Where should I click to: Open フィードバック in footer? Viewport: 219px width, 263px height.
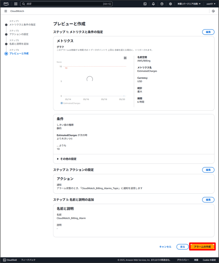[x=28, y=260]
